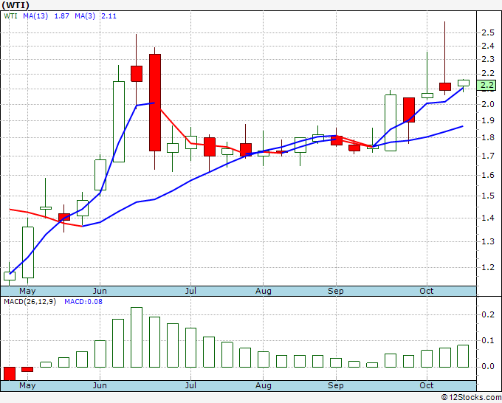Click the 1.4 price axis label

point(488,218)
